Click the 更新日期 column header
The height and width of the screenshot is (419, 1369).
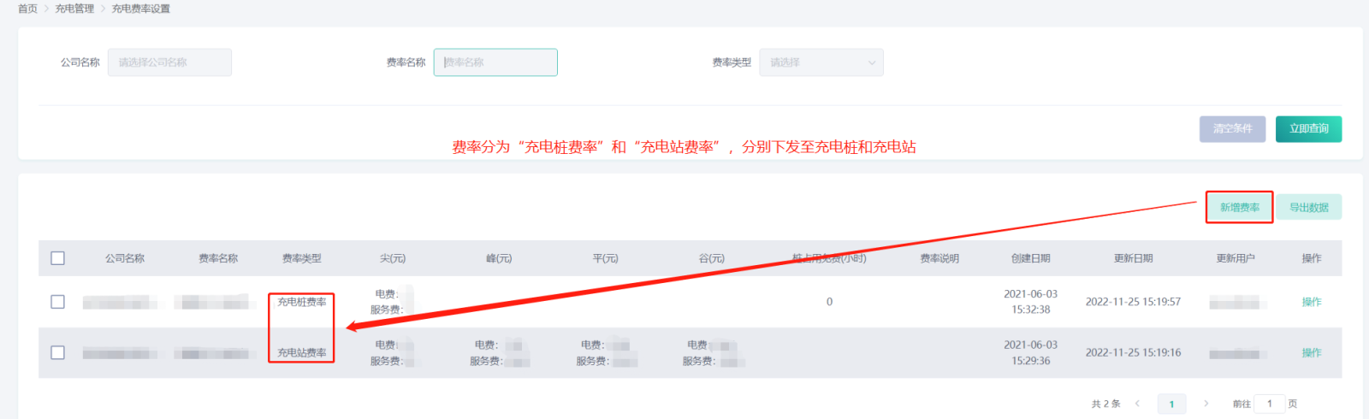pos(1133,258)
